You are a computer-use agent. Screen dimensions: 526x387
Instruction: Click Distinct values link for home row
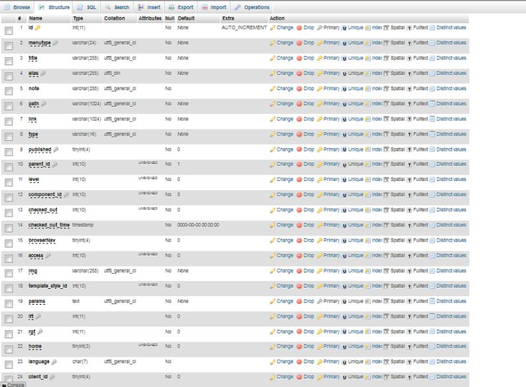tap(451, 346)
